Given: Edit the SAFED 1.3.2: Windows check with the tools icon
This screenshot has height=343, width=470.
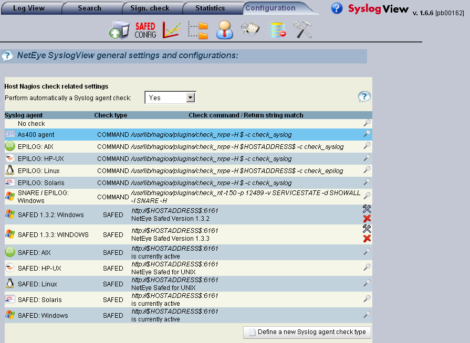Looking at the screenshot, I should click(367, 209).
